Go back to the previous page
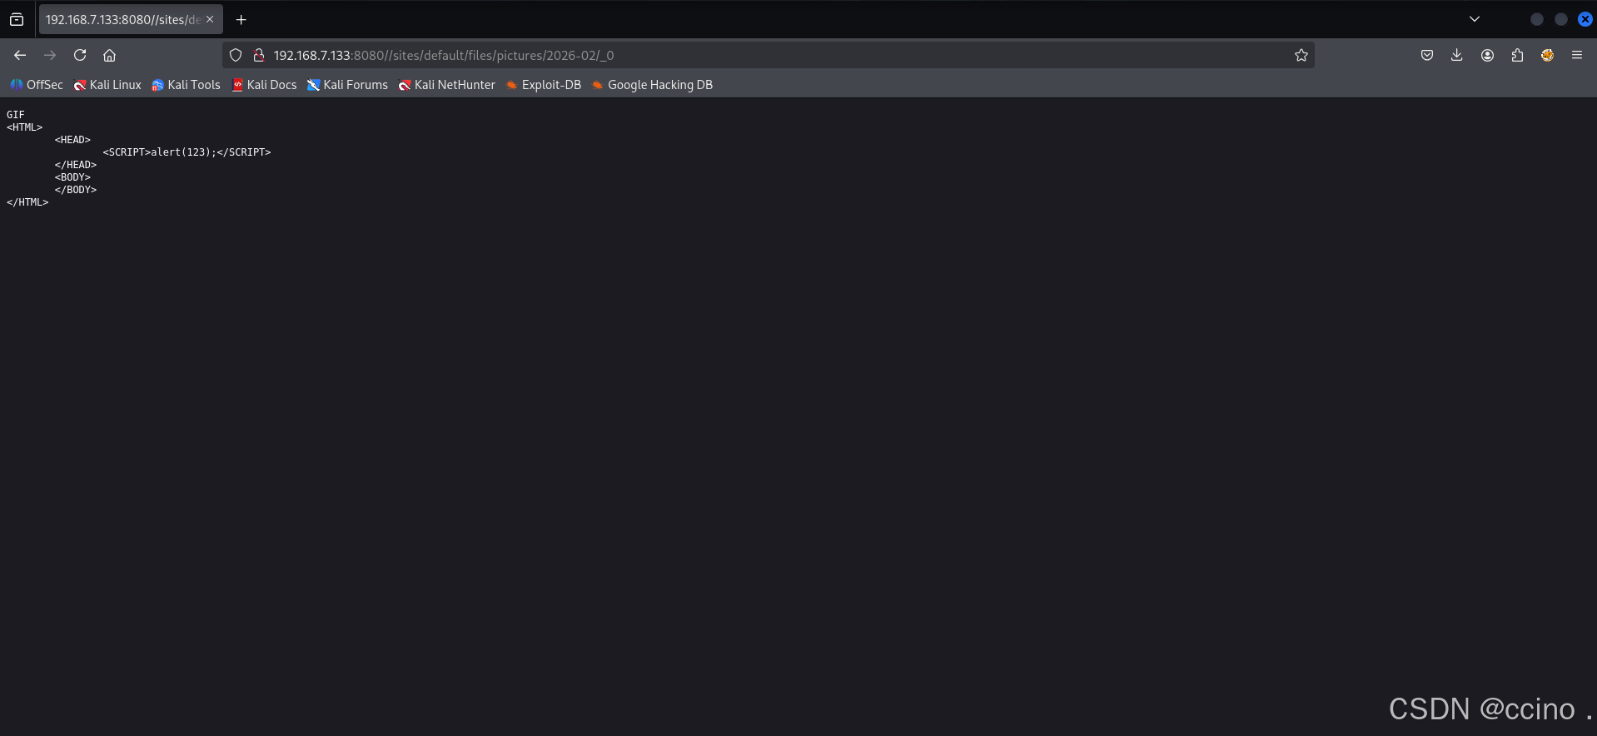 pos(20,55)
